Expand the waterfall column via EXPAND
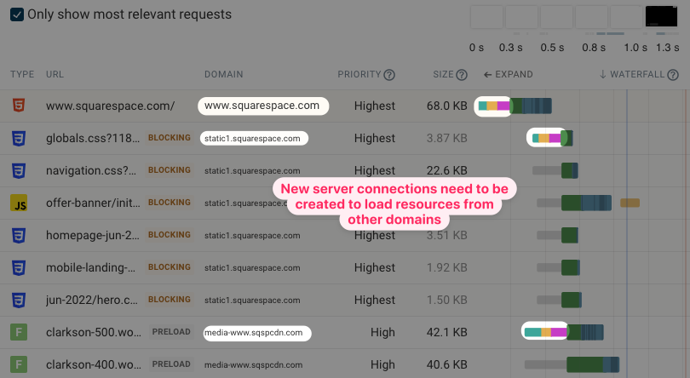 509,74
